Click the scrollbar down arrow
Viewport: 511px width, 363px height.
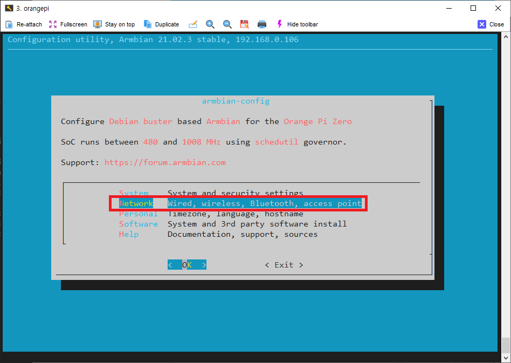coord(506,358)
